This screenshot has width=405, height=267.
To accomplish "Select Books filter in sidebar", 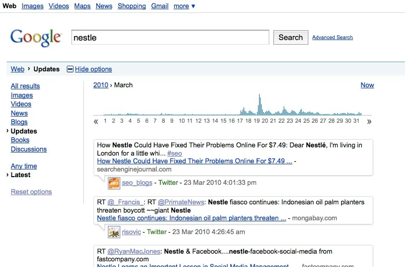I will 20,140.
